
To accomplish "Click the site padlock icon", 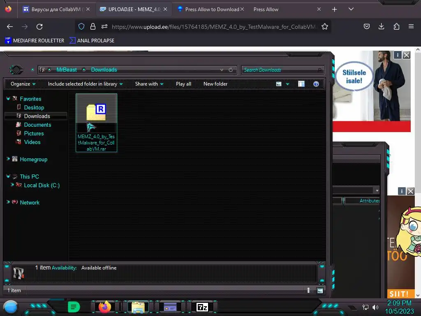I will [93, 26].
